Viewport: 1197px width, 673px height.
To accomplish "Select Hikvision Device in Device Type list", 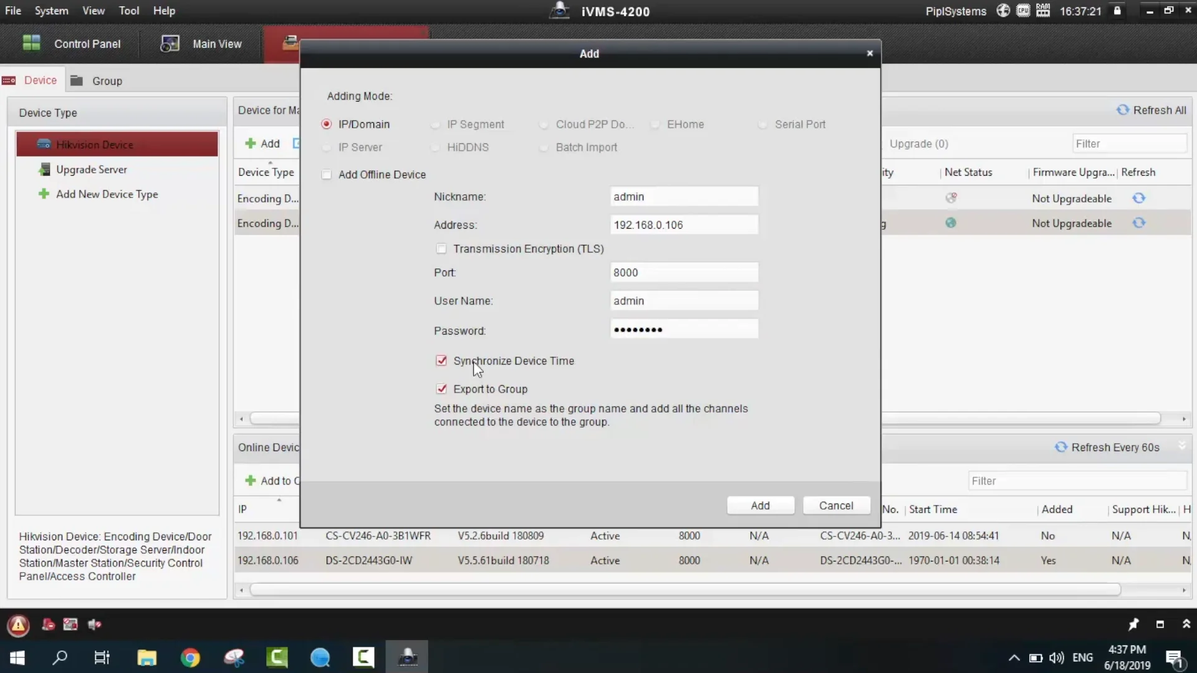I will pyautogui.click(x=117, y=144).
